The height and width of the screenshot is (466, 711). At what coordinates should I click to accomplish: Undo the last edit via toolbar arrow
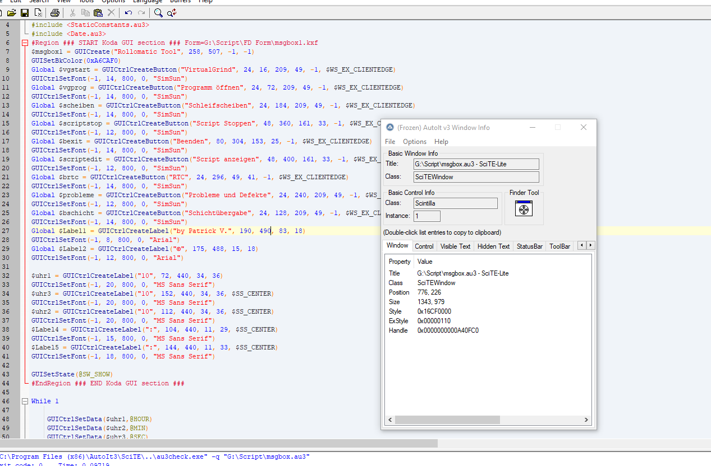(x=129, y=12)
